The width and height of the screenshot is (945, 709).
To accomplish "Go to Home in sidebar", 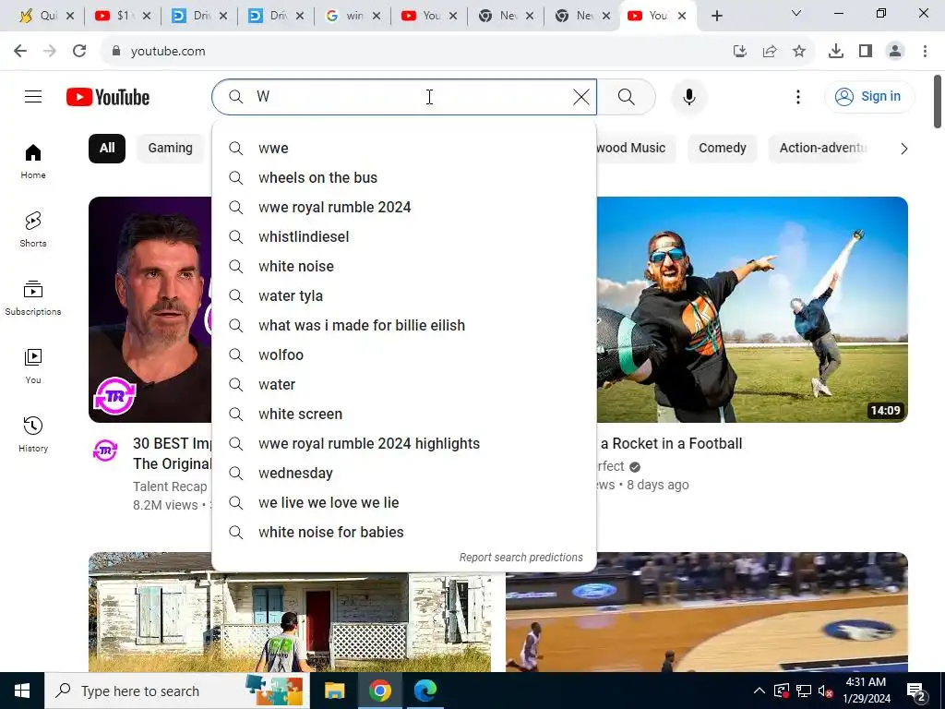I will tap(33, 162).
